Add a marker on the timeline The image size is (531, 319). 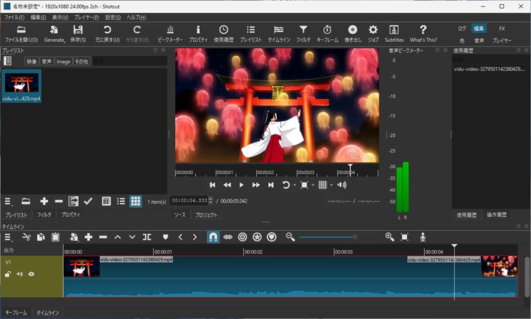(x=165, y=237)
